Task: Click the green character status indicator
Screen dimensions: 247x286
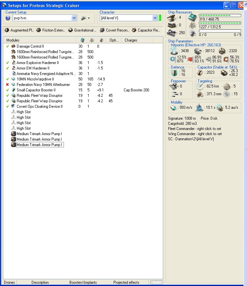Action: tap(160, 18)
